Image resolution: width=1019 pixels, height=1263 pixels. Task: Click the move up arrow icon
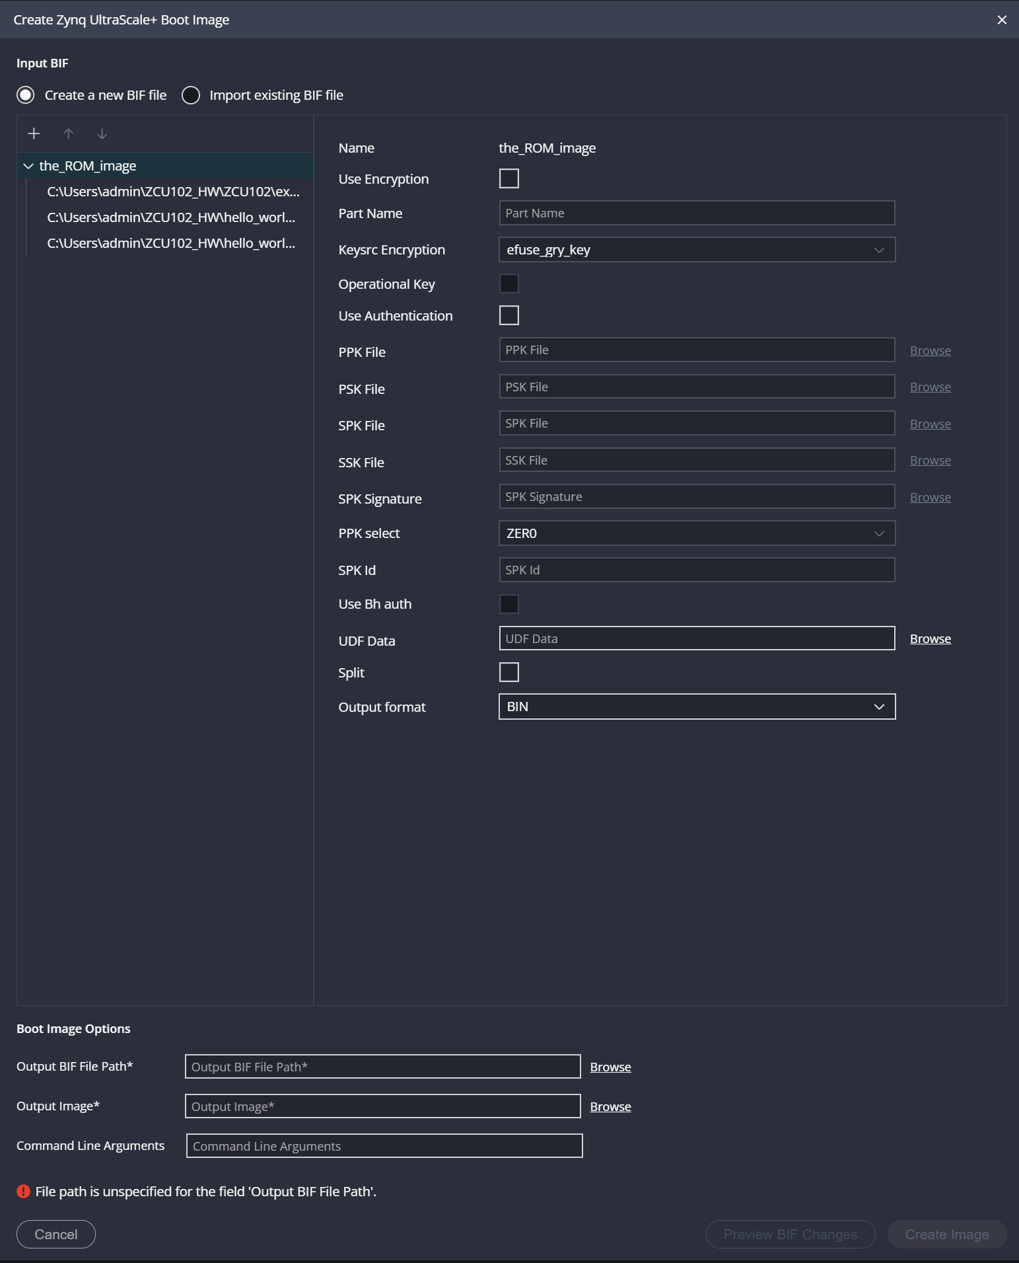(68, 134)
